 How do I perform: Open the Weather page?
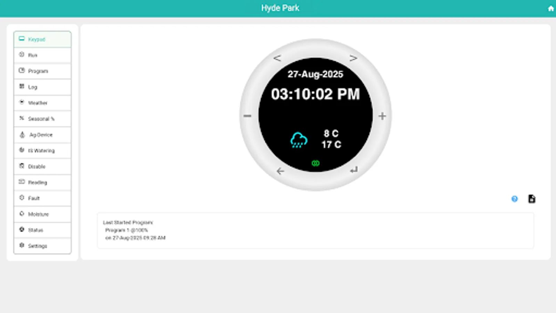coord(42,103)
